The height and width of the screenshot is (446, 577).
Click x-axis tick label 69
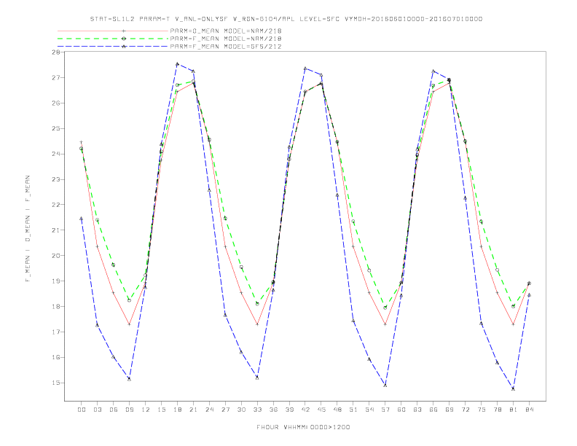coord(450,410)
